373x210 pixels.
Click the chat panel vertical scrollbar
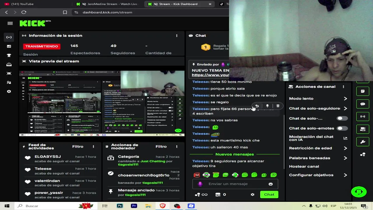(x=284, y=141)
